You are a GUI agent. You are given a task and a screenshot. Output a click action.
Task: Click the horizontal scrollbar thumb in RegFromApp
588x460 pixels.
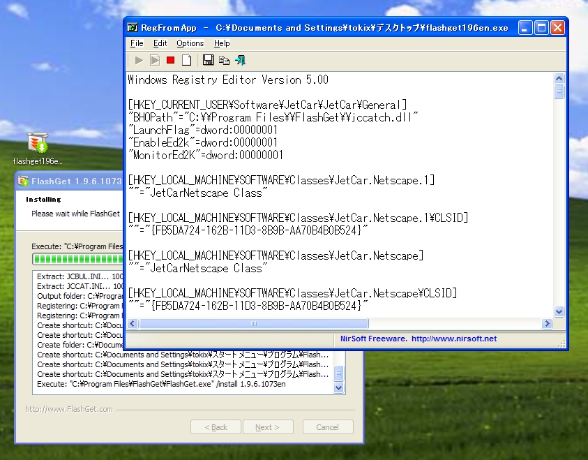click(254, 323)
